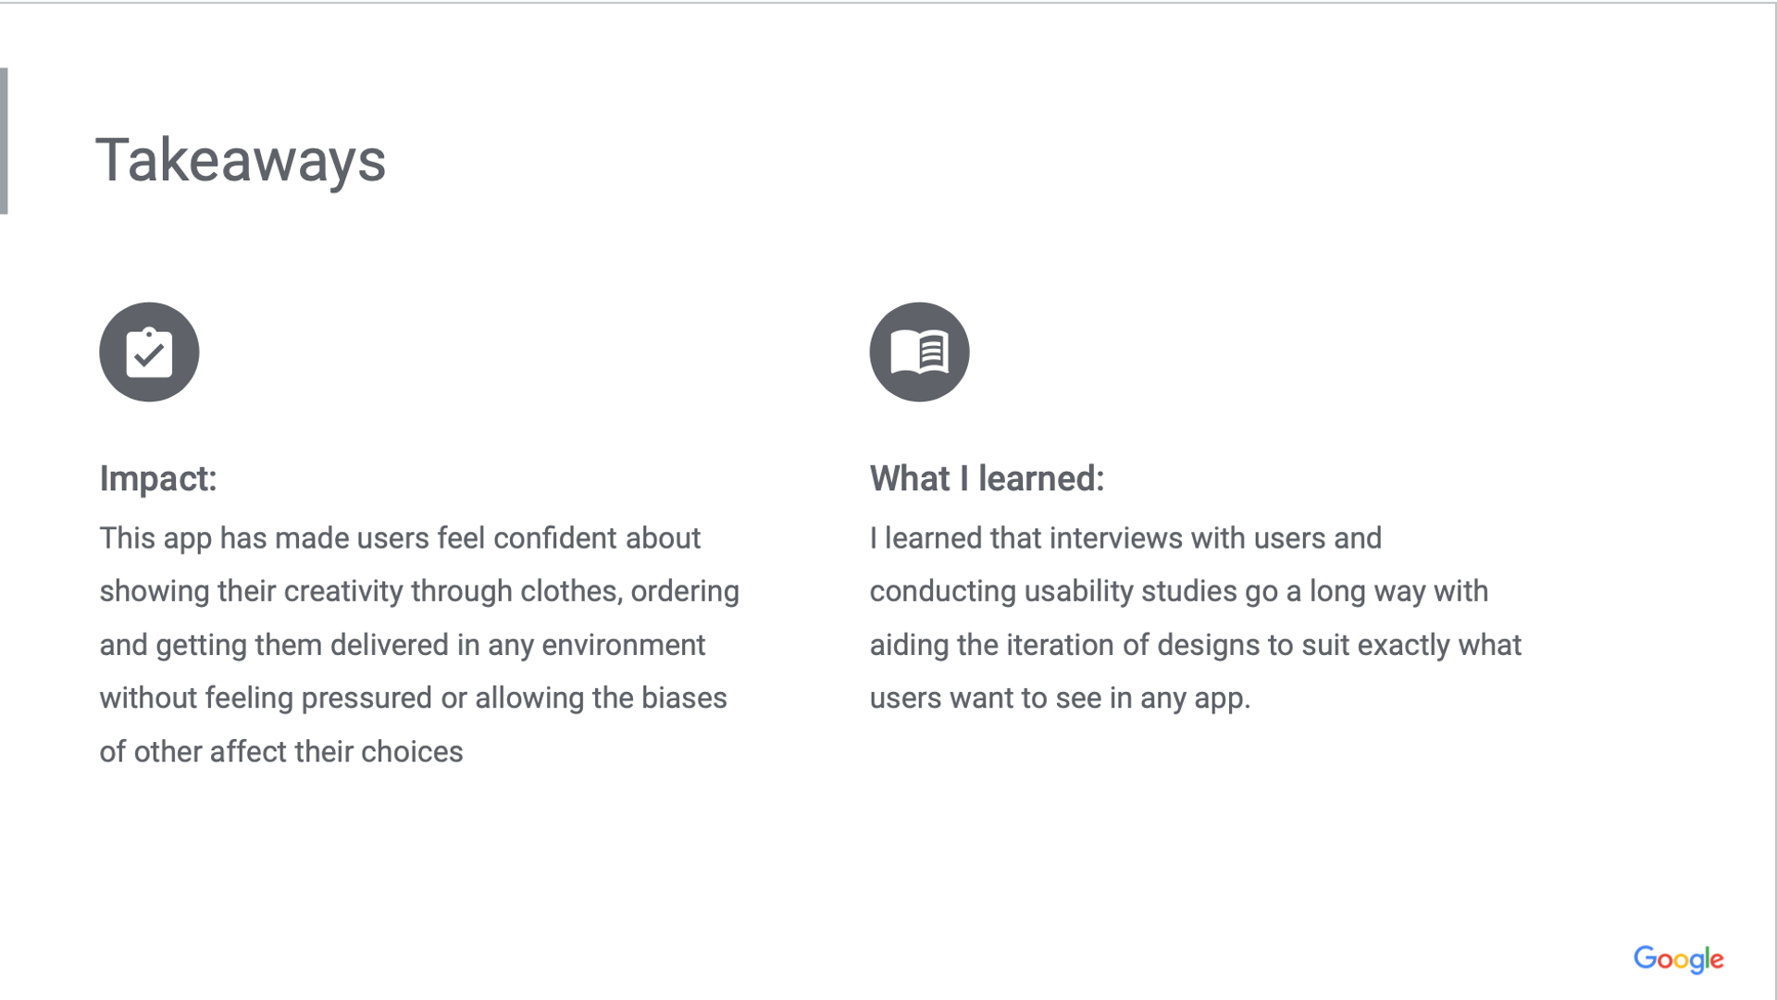
Task: Select the Takeaways slide title
Action: click(241, 160)
